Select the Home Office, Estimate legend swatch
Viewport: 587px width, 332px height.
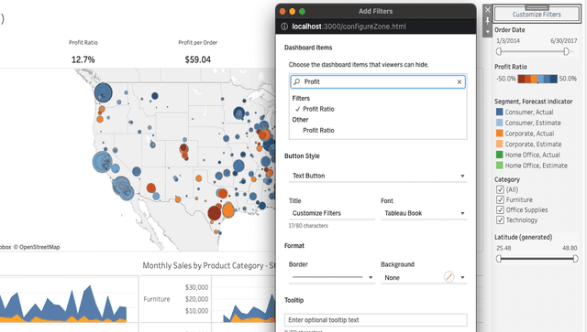(499, 166)
